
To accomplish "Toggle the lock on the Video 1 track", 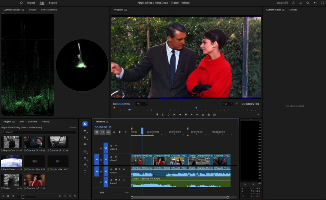I will 101,159.
